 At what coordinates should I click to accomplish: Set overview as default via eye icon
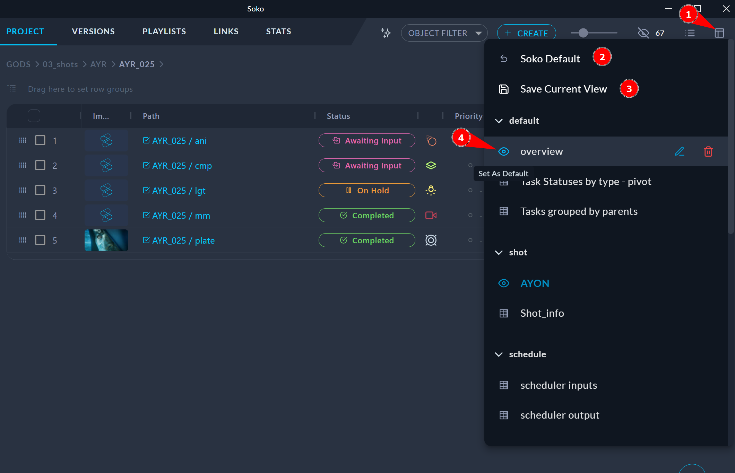pos(504,151)
